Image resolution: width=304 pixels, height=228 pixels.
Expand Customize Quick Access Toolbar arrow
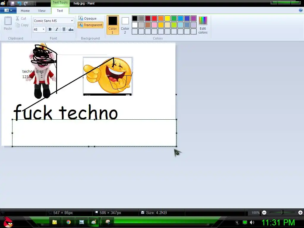(x=31, y=4)
